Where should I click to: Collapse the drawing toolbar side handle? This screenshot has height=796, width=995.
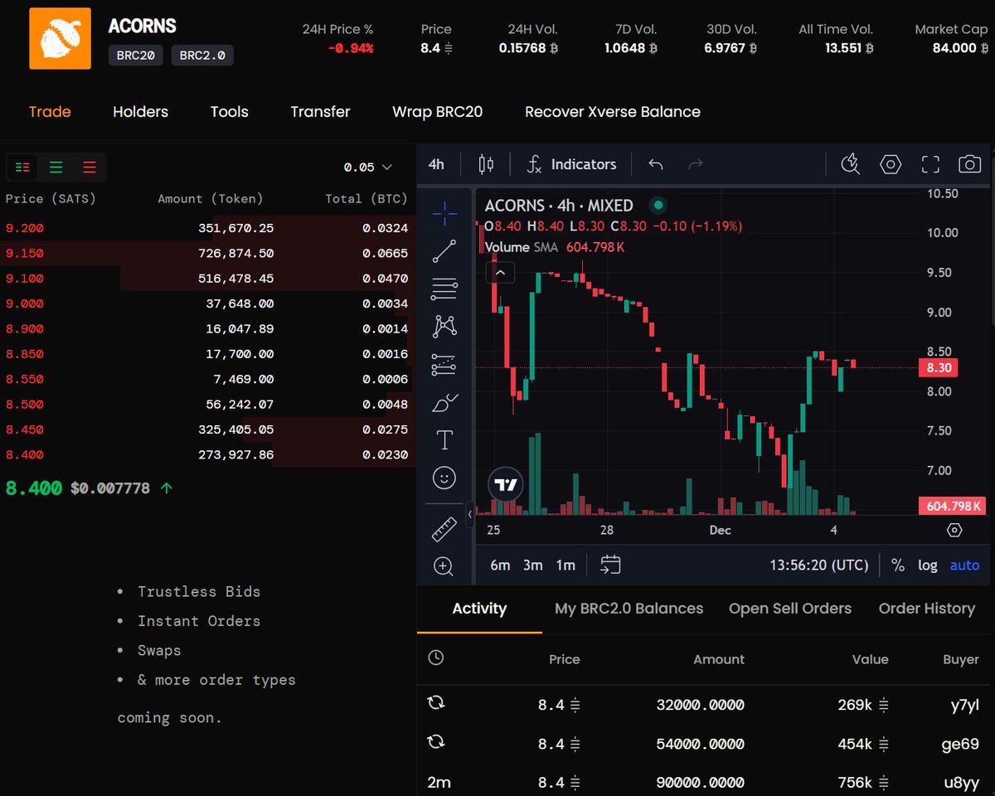point(470,514)
